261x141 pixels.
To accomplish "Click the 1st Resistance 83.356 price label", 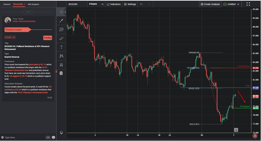I will (255, 68).
